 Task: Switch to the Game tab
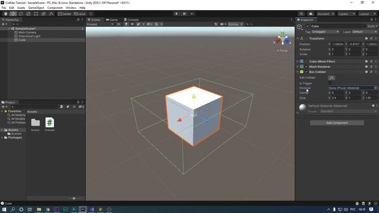[x=112, y=20]
